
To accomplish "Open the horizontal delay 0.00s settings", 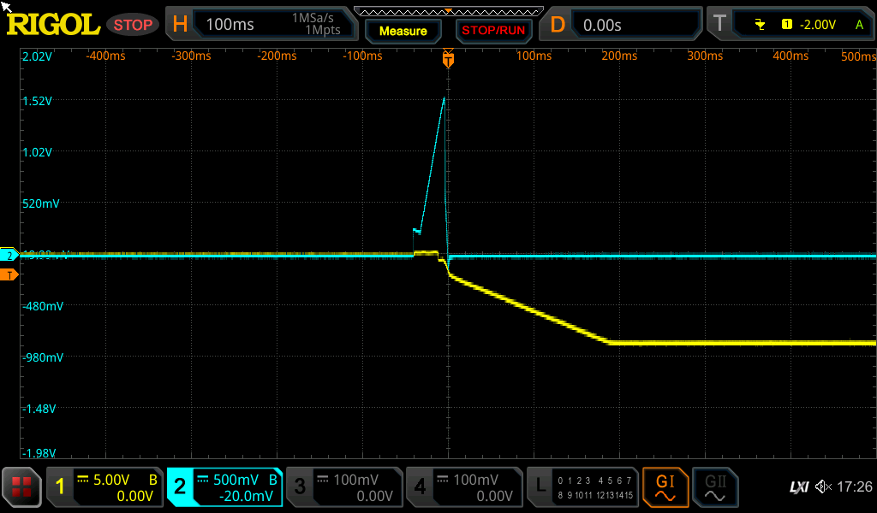I will point(620,25).
